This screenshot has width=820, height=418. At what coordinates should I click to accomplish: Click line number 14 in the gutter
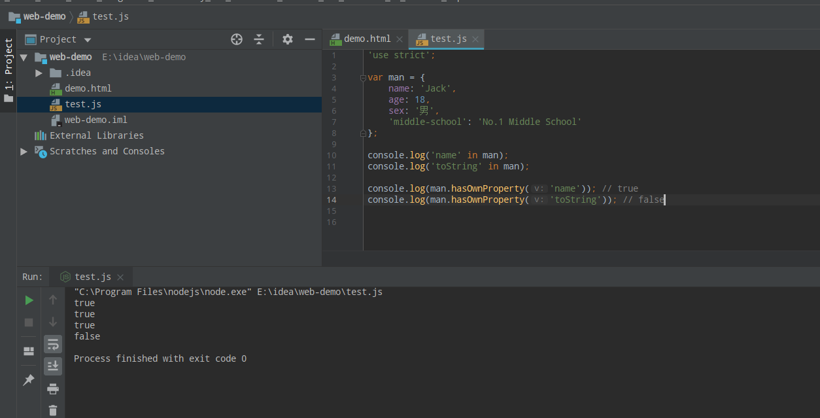(x=332, y=200)
